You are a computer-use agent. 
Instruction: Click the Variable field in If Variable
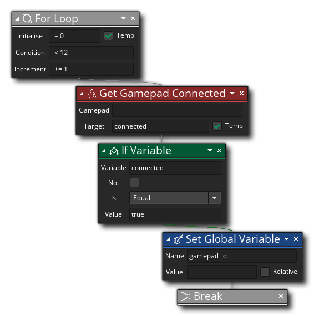175,168
